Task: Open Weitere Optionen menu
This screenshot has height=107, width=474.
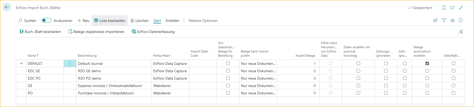Action: 203,21
